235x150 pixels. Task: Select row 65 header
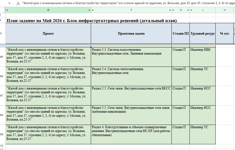(x=3, y=57)
